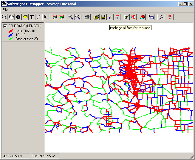Click the HDMapper title bar app icon
This screenshot has height=160, width=195.
pos(4,4)
